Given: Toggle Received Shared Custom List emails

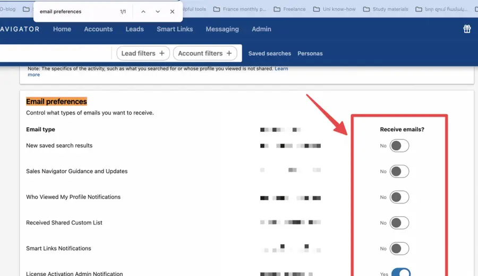Looking at the screenshot, I should 399,223.
